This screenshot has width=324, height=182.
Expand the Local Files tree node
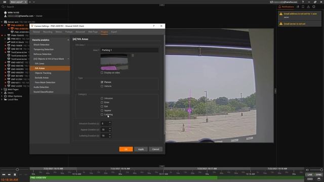(2, 100)
